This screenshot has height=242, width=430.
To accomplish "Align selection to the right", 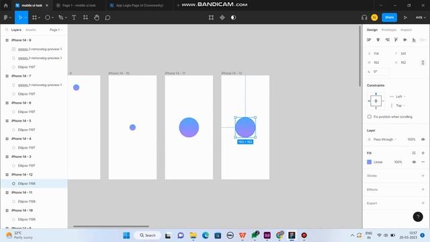I will click(x=387, y=40).
